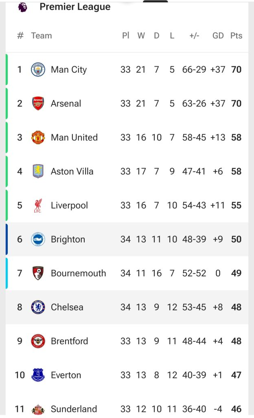Click the Brentford bee badge
This screenshot has height=418, width=254.
(38, 341)
